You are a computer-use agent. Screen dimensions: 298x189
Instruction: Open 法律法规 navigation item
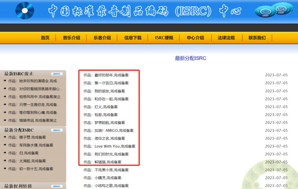point(226,38)
